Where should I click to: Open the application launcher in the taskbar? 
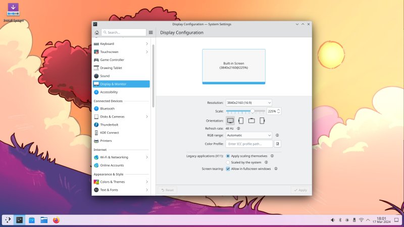tap(8, 220)
